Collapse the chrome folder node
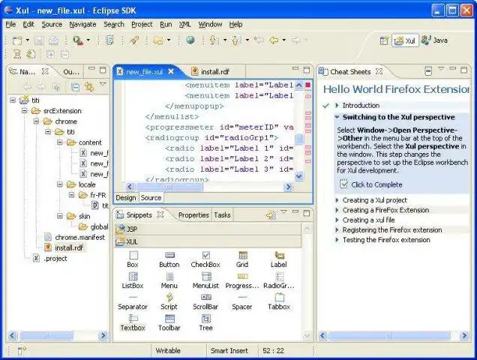Viewport: 477px width, 360px height. coord(36,121)
